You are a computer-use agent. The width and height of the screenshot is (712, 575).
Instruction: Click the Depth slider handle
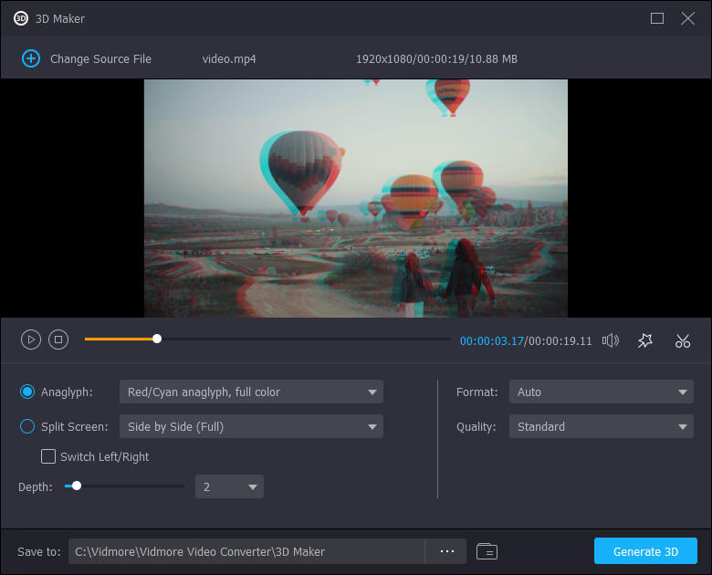(77, 486)
